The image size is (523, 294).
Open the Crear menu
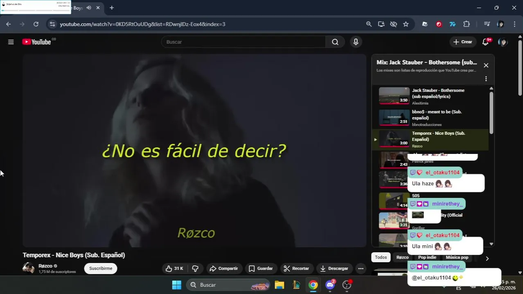click(462, 42)
